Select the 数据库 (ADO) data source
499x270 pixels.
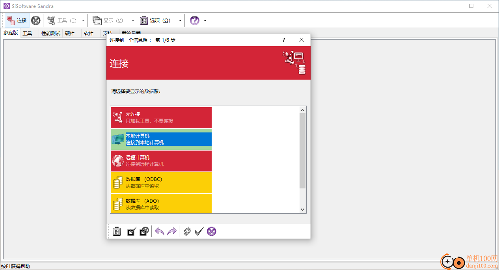[161, 203]
